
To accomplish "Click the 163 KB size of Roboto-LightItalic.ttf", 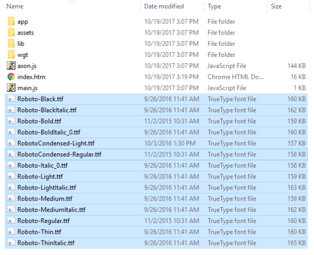I will [x=296, y=187].
